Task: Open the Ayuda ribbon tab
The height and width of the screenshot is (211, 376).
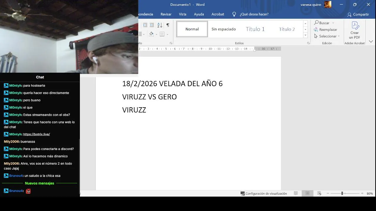Action: [199, 14]
